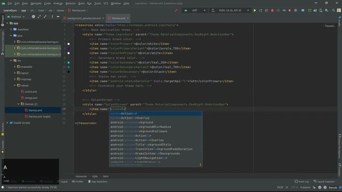This screenshot has height=192, width=342.
Task: Expand the drawable folder
Action: 15,67
